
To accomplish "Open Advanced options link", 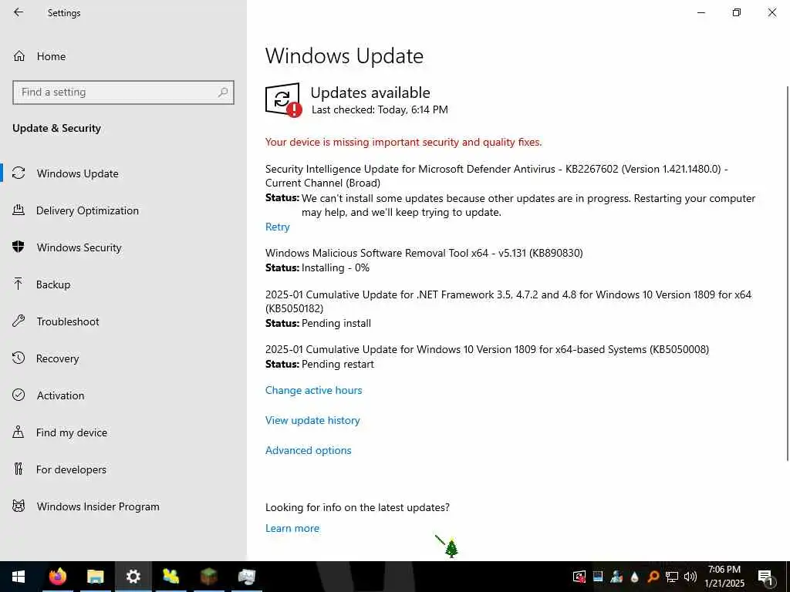I will coord(309,450).
